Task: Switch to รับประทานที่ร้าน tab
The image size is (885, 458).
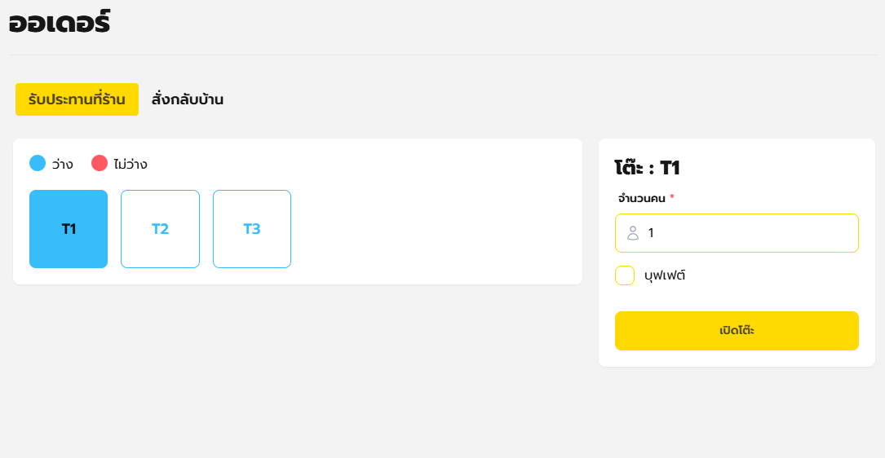Action: [x=77, y=99]
